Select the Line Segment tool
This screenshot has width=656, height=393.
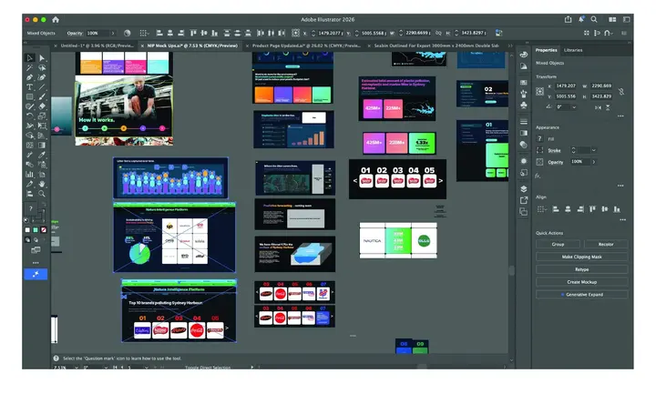[42, 87]
